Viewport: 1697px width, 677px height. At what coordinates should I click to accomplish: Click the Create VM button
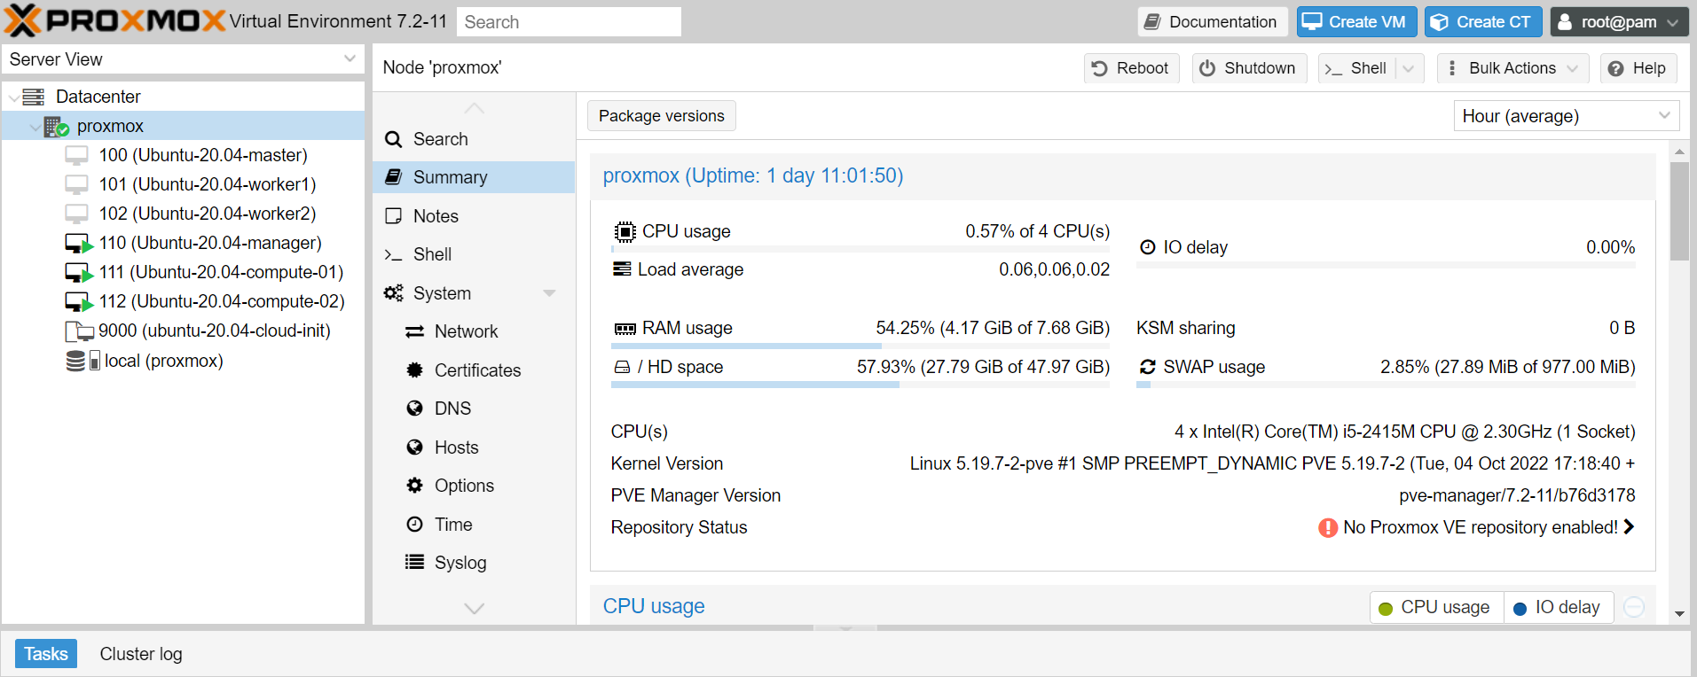(x=1356, y=22)
